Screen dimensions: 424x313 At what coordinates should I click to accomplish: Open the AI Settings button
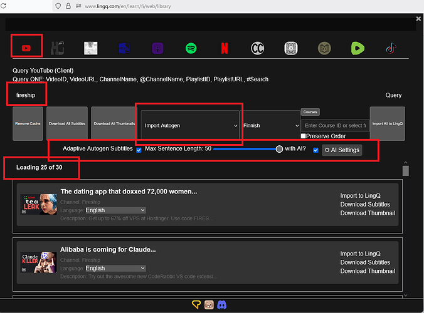[x=342, y=150]
